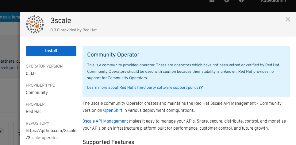The height and width of the screenshot is (145, 296).
Task: Open the OpenShift link in description
Action: click(113, 110)
